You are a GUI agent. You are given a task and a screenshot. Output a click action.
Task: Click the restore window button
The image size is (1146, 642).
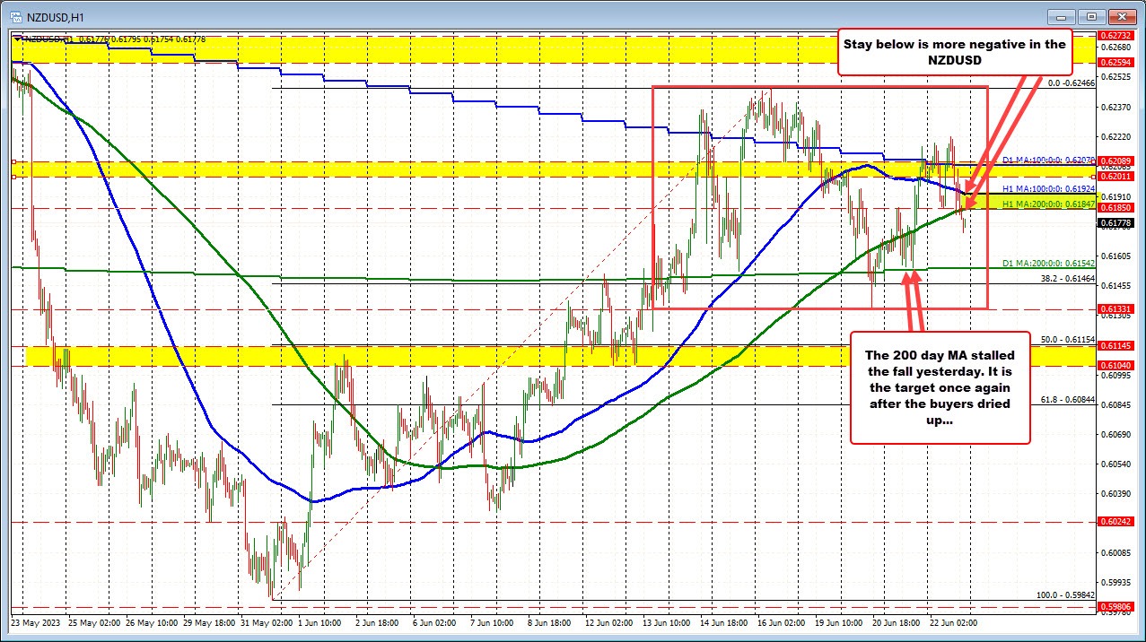[1091, 16]
